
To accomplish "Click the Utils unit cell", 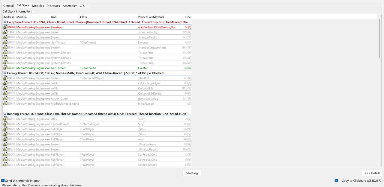I will 54,119.
